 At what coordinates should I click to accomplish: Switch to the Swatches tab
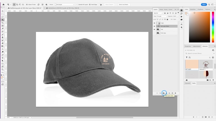click(x=192, y=9)
